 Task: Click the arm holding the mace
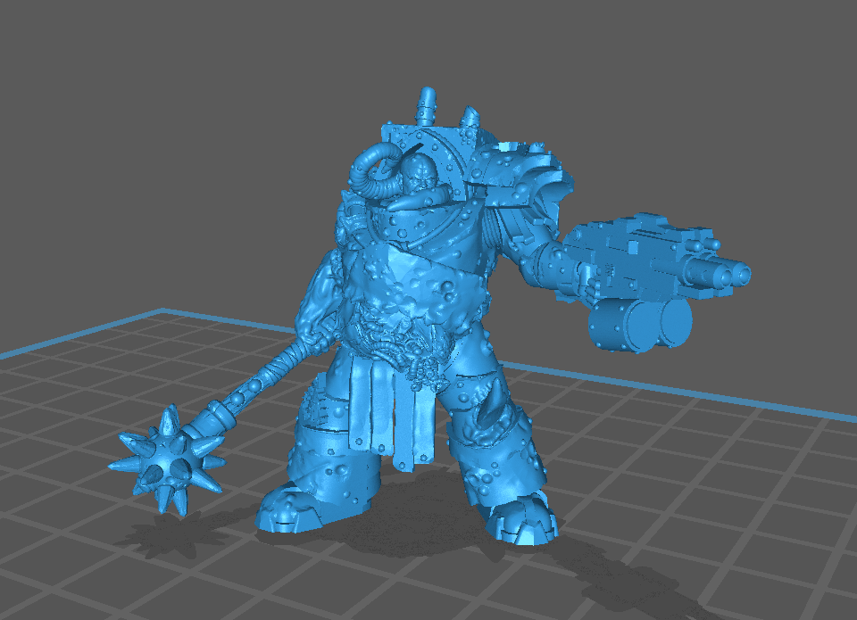coord(315,294)
